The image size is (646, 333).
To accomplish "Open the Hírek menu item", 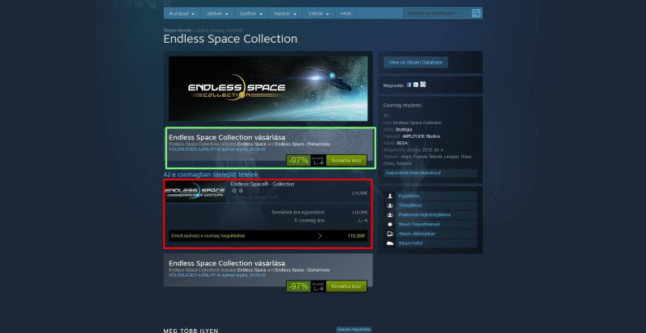I will [346, 14].
